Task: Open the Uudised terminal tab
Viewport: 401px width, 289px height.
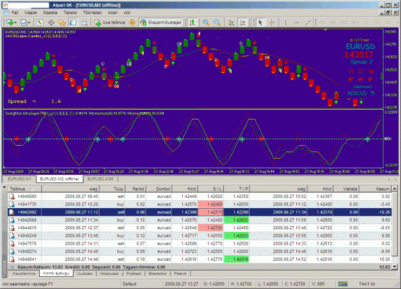Action: (85, 274)
